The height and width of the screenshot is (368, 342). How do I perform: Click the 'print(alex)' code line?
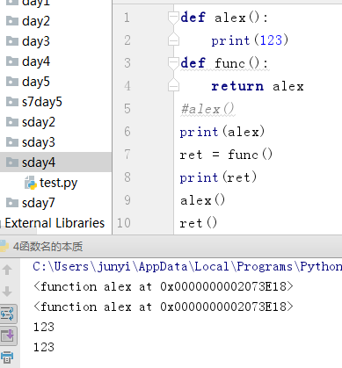pos(222,132)
